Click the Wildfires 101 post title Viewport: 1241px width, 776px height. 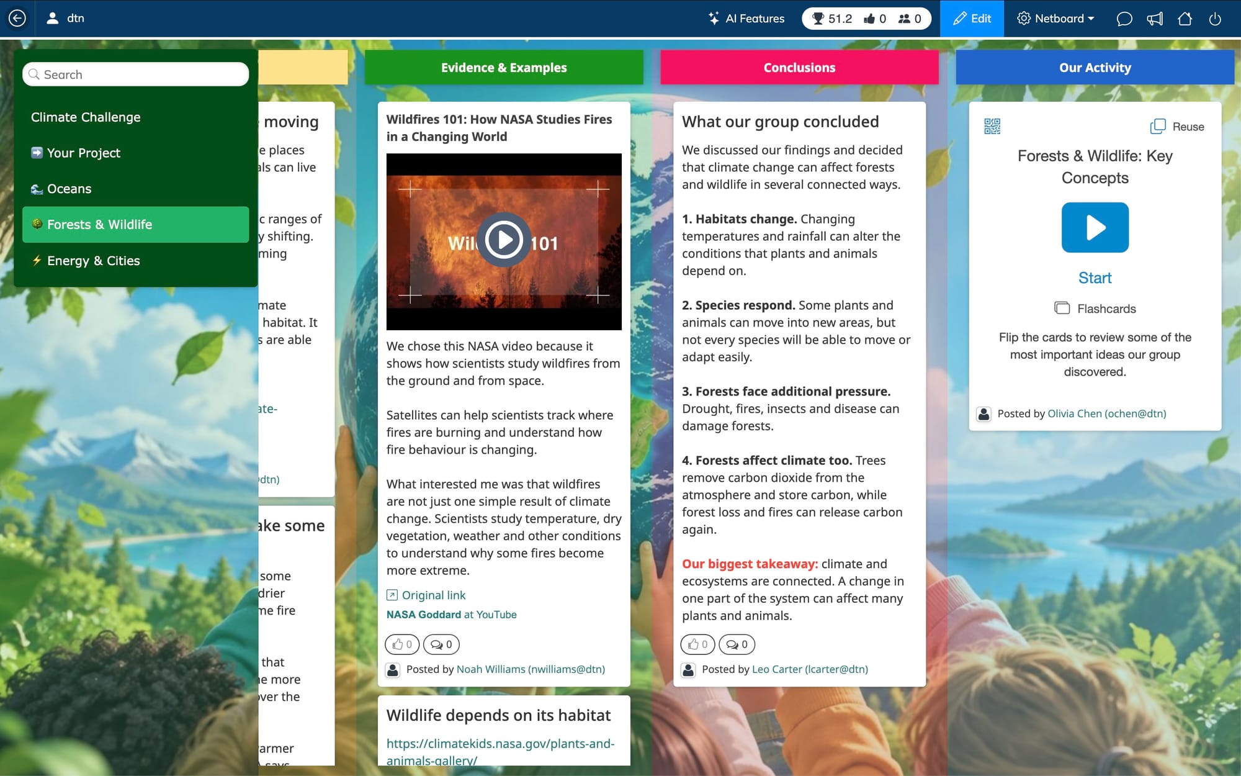(499, 128)
